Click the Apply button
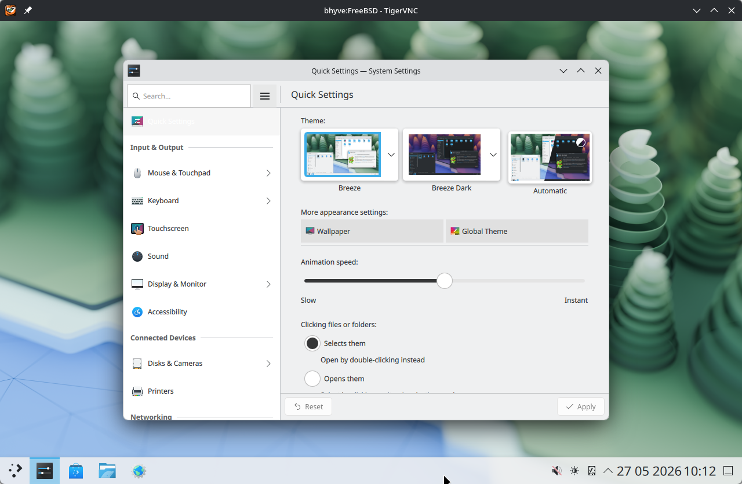 point(581,406)
